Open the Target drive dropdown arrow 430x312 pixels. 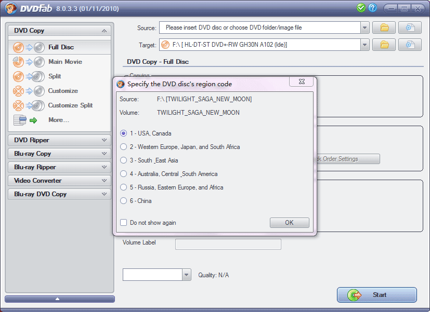(x=364, y=45)
